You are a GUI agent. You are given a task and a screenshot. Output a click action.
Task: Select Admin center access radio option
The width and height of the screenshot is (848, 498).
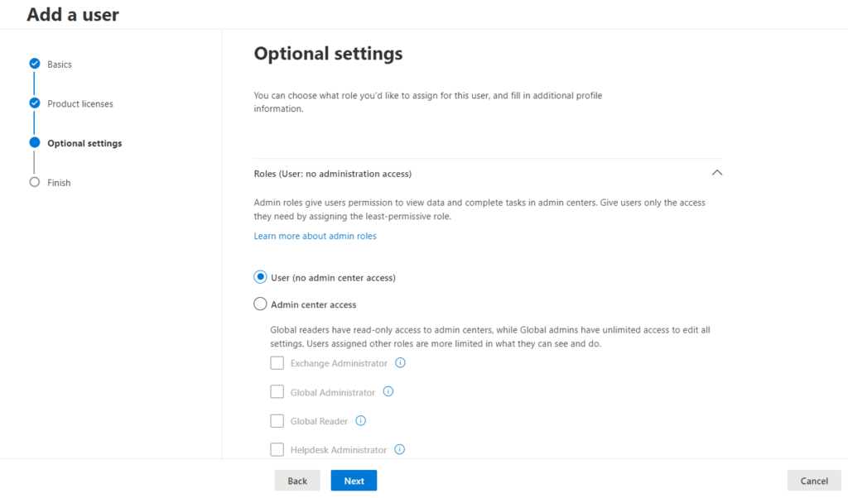click(261, 304)
